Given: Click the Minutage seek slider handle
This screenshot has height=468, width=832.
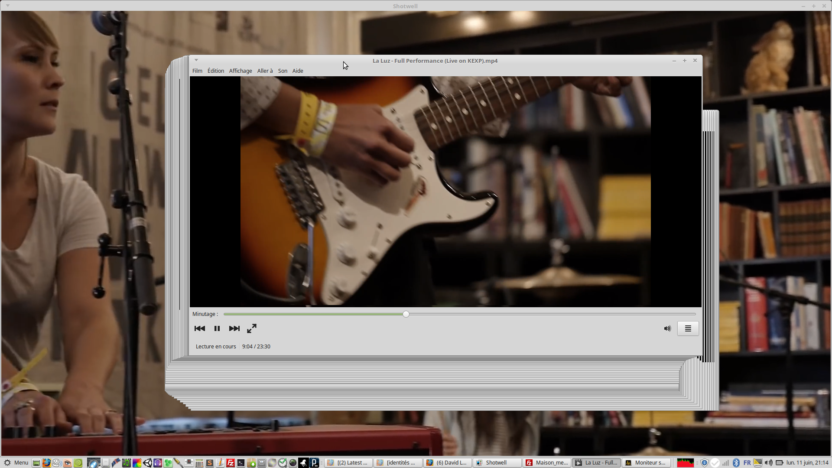Looking at the screenshot, I should (x=406, y=314).
